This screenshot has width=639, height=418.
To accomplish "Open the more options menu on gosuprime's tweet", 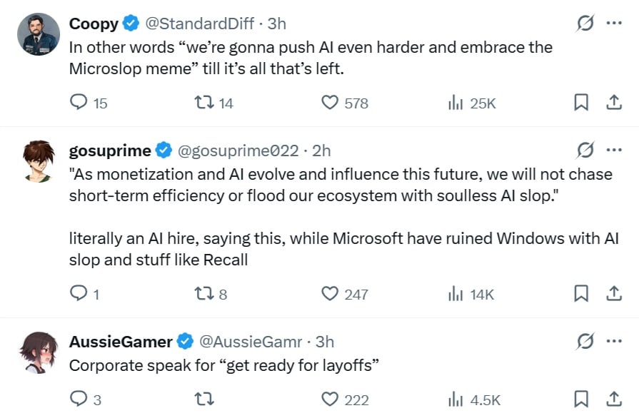I will coord(615,151).
